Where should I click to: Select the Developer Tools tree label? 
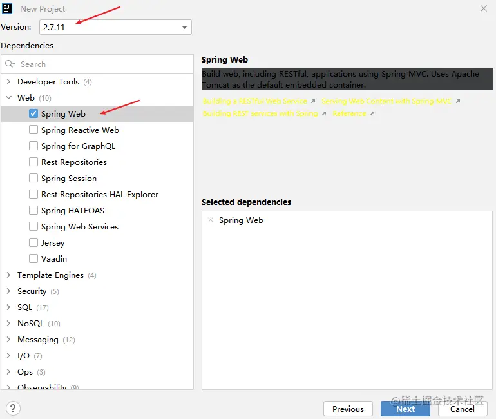pos(48,82)
